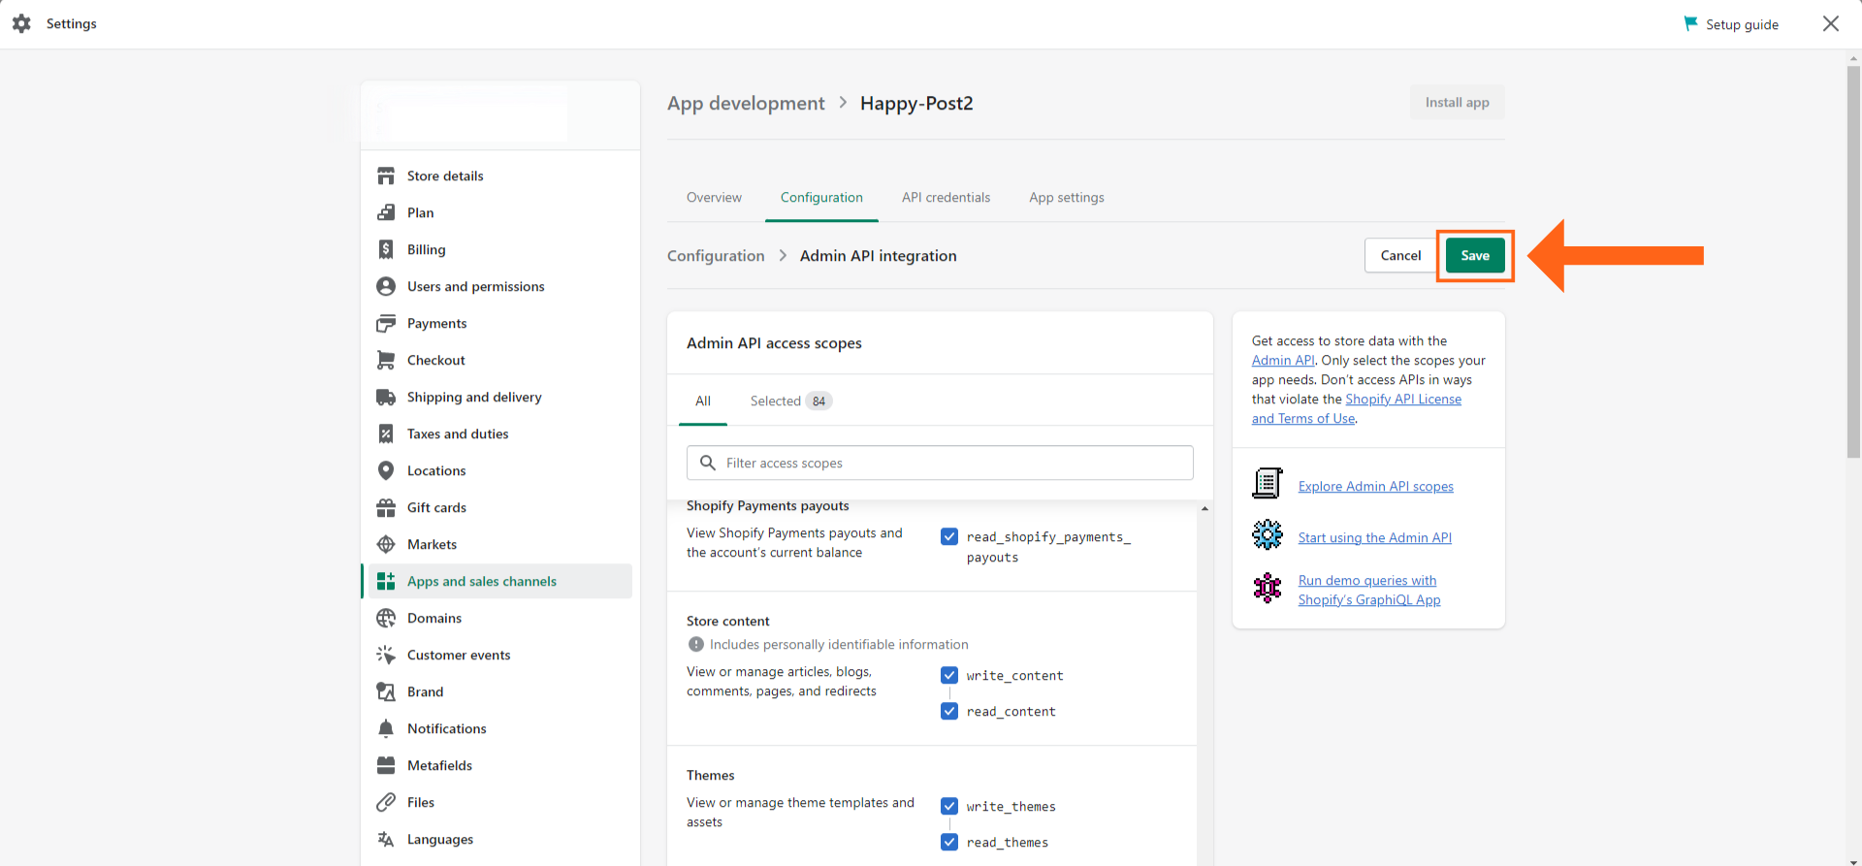This screenshot has height=866, width=1862.
Task: Open the Explore Admin API scopes link
Action: click(x=1375, y=486)
